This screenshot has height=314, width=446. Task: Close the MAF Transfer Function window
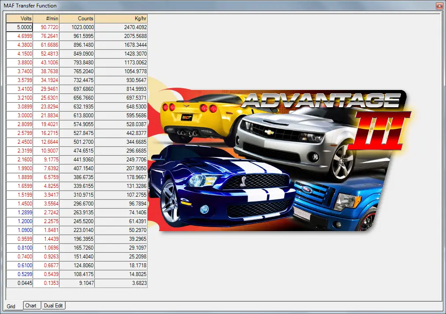pos(439,6)
